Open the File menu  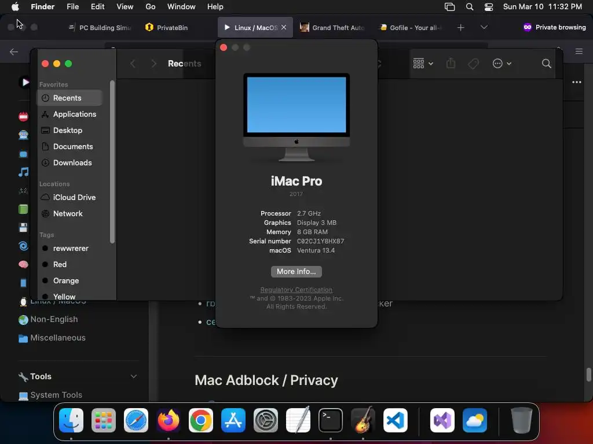click(72, 6)
